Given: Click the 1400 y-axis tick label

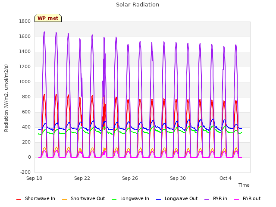Looking at the screenshot, I should [25, 52].
